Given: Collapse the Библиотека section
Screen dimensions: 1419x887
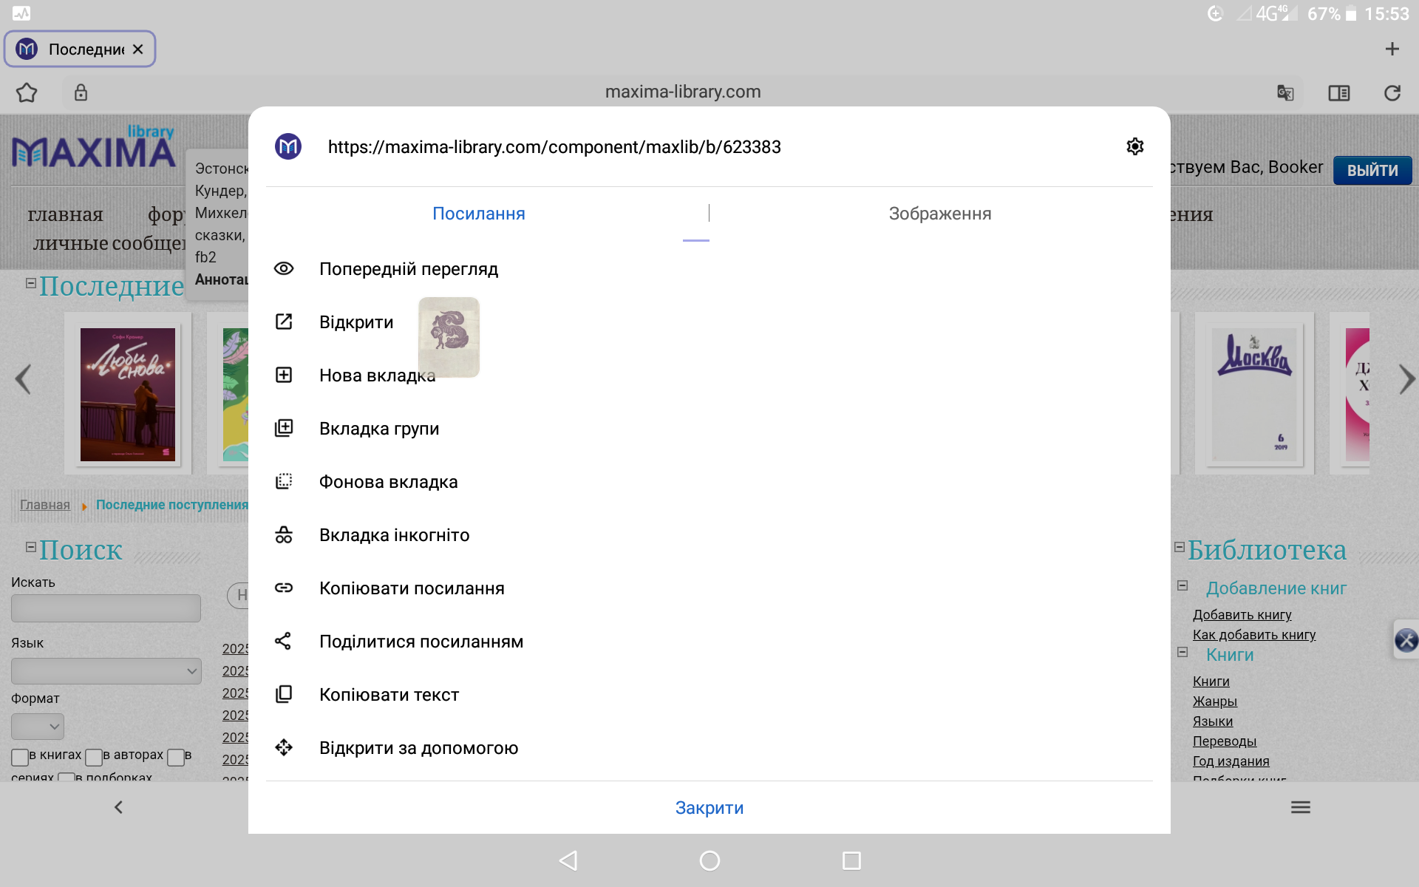Looking at the screenshot, I should [1180, 548].
